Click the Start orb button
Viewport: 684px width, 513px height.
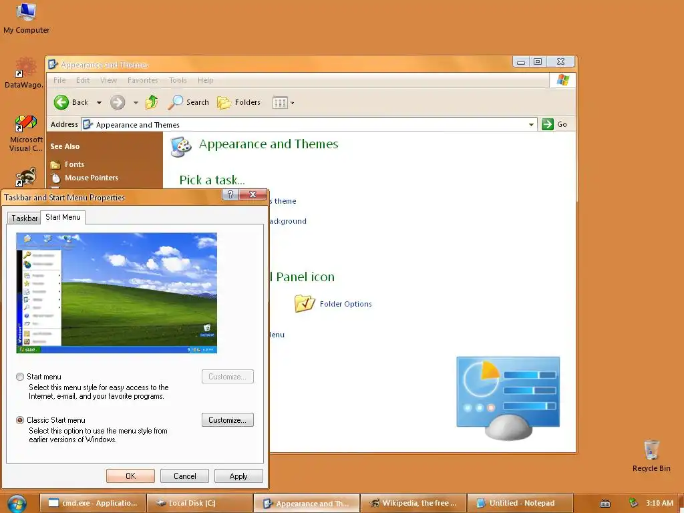17,504
